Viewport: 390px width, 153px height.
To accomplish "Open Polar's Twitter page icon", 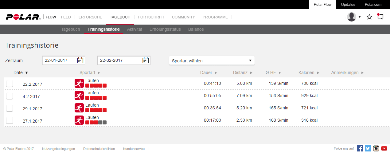I will 368,148.
